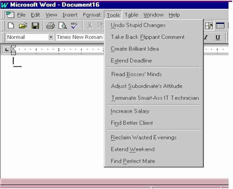Click the Insert Table grid icon
Screen dimensions: 233x189
coord(220,26)
